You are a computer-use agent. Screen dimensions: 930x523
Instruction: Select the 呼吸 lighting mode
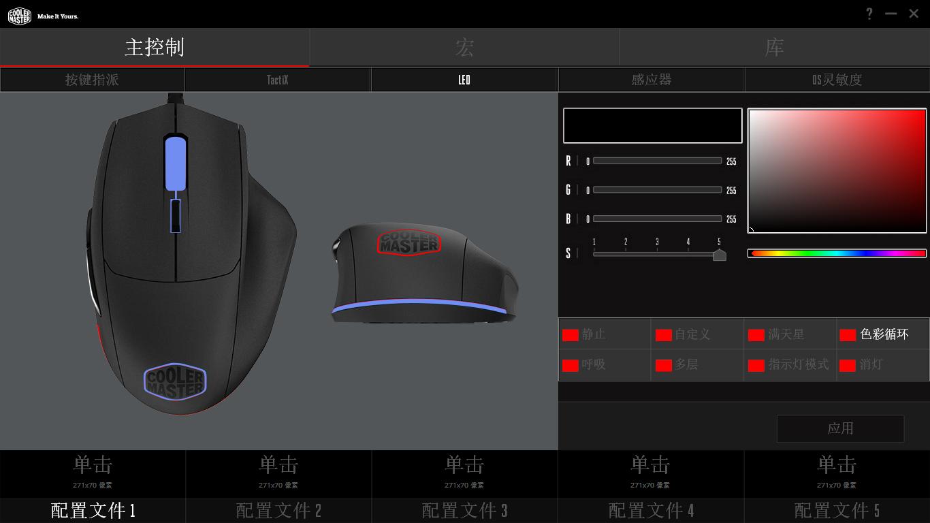605,365
